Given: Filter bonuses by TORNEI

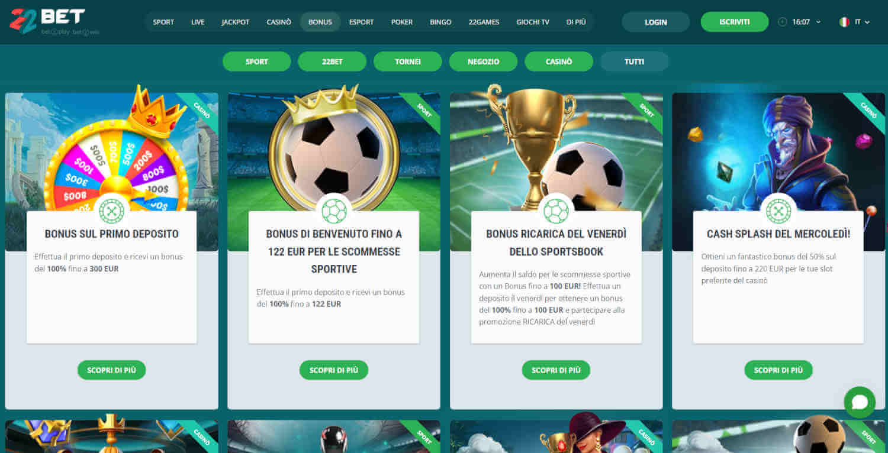Looking at the screenshot, I should click(408, 62).
